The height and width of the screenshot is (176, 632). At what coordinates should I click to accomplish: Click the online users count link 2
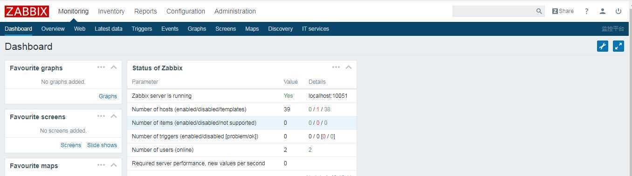pyautogui.click(x=310, y=150)
